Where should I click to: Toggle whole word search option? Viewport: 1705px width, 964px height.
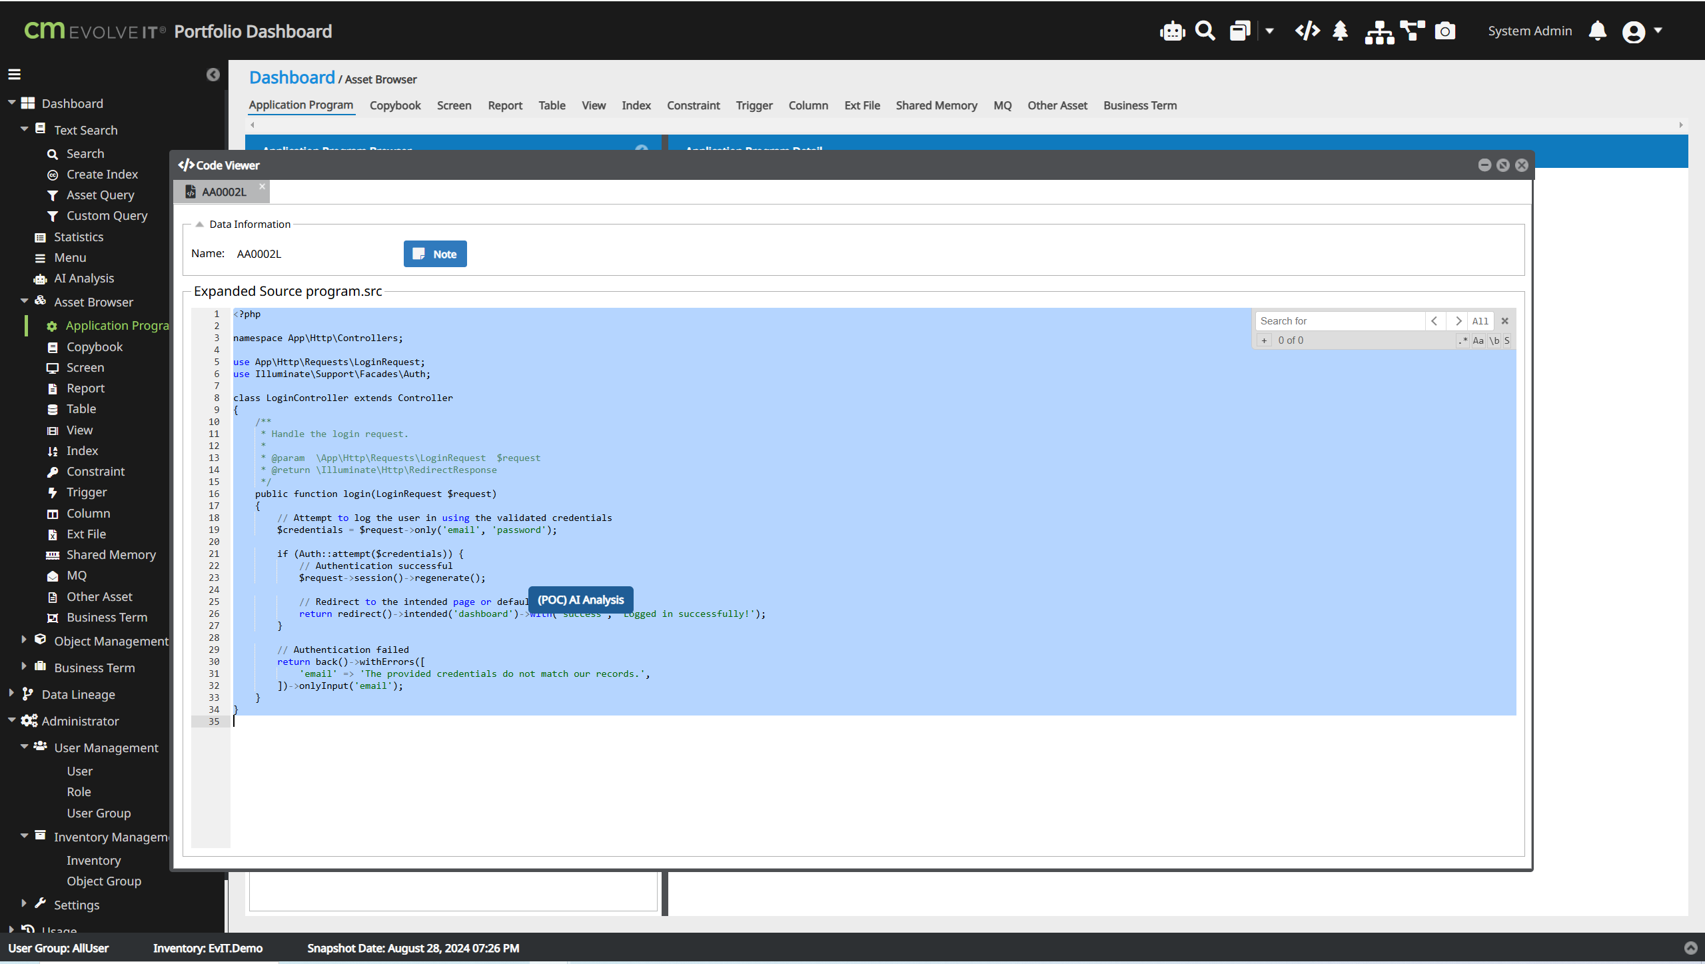pos(1494,340)
